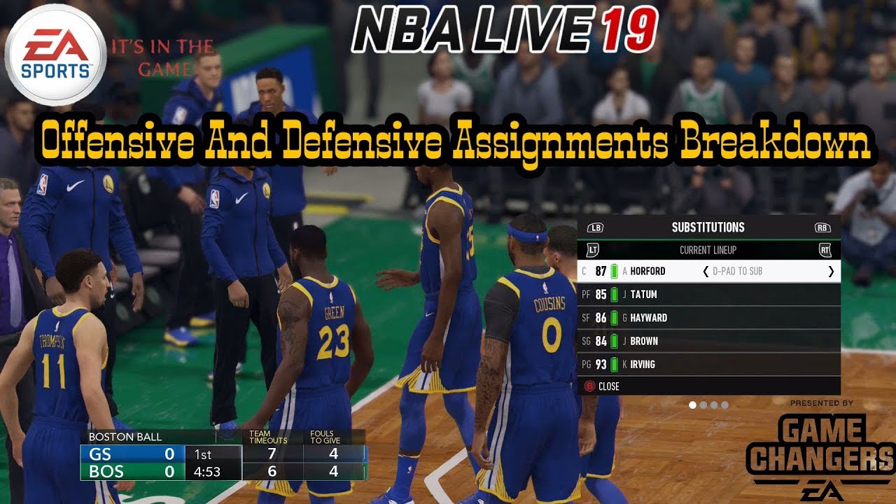Click Horford's 87 overall rating

coord(601,271)
